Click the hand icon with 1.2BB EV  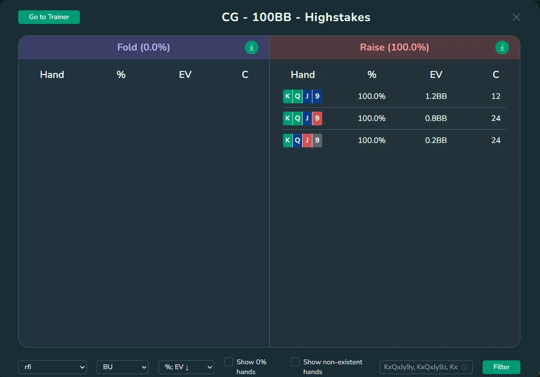[x=302, y=96]
